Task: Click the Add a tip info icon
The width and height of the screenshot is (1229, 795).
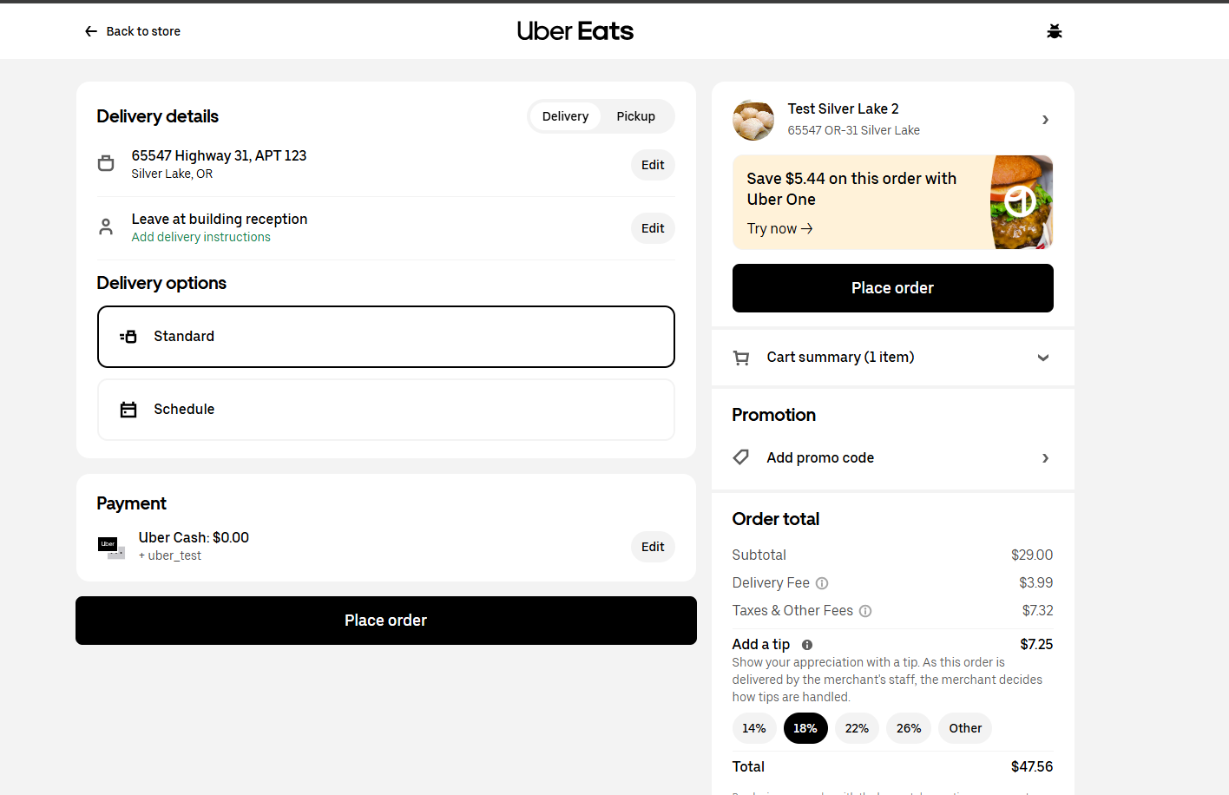Action: click(x=807, y=645)
